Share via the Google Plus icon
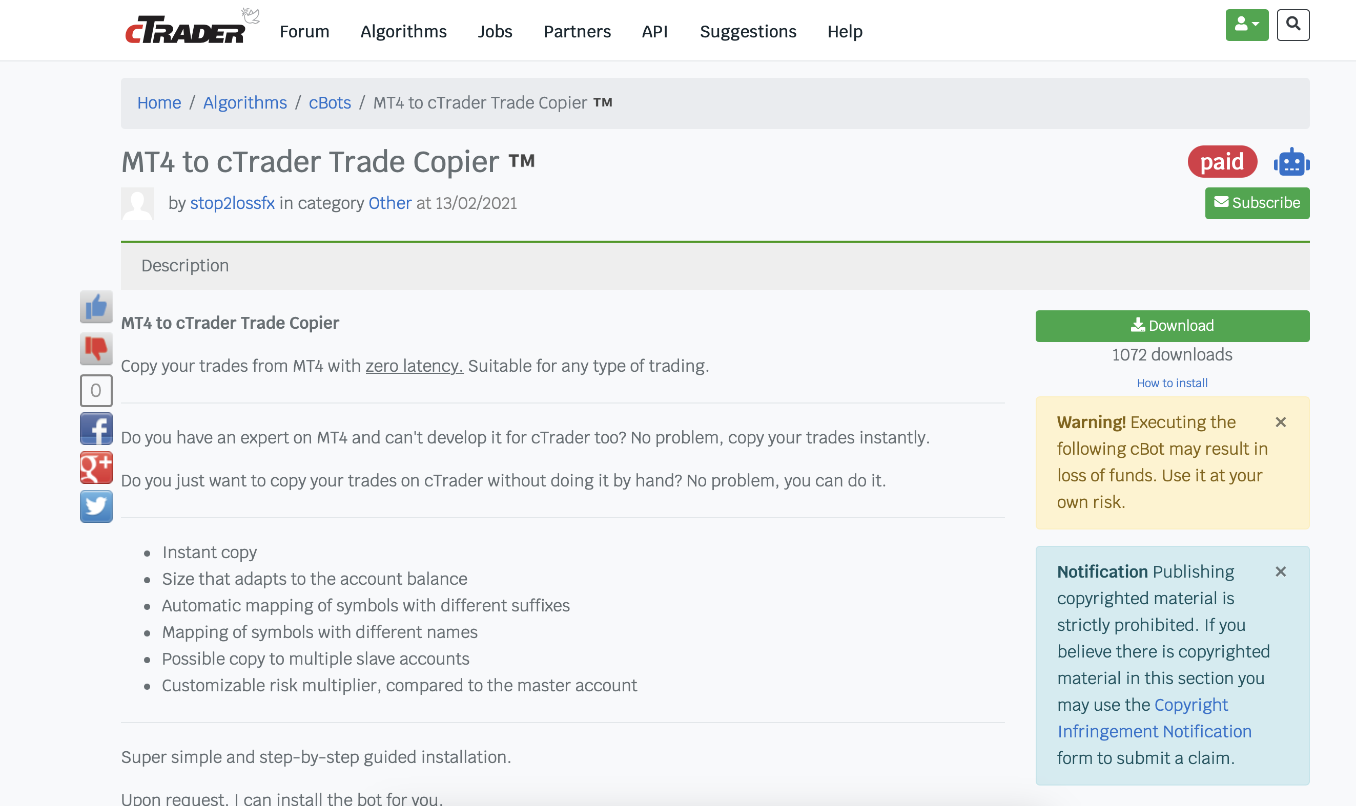 tap(96, 468)
